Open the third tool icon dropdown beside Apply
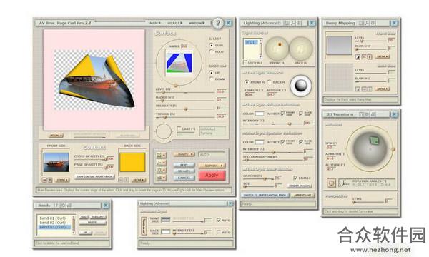This screenshot has height=257, width=429. point(161,170)
